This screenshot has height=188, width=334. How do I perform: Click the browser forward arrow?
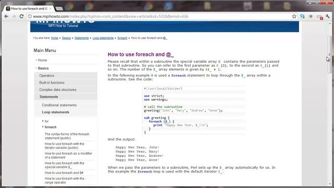(14, 16)
